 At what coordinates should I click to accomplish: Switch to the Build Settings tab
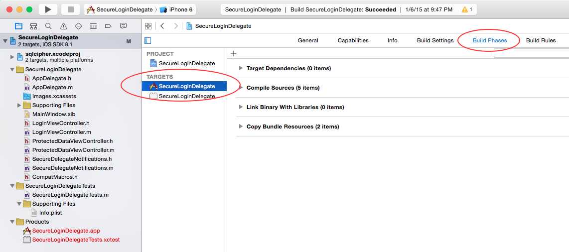point(435,41)
